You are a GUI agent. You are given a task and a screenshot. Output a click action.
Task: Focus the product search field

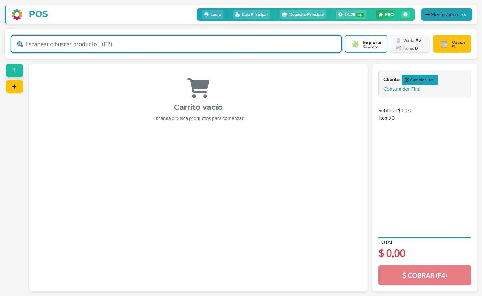click(176, 44)
